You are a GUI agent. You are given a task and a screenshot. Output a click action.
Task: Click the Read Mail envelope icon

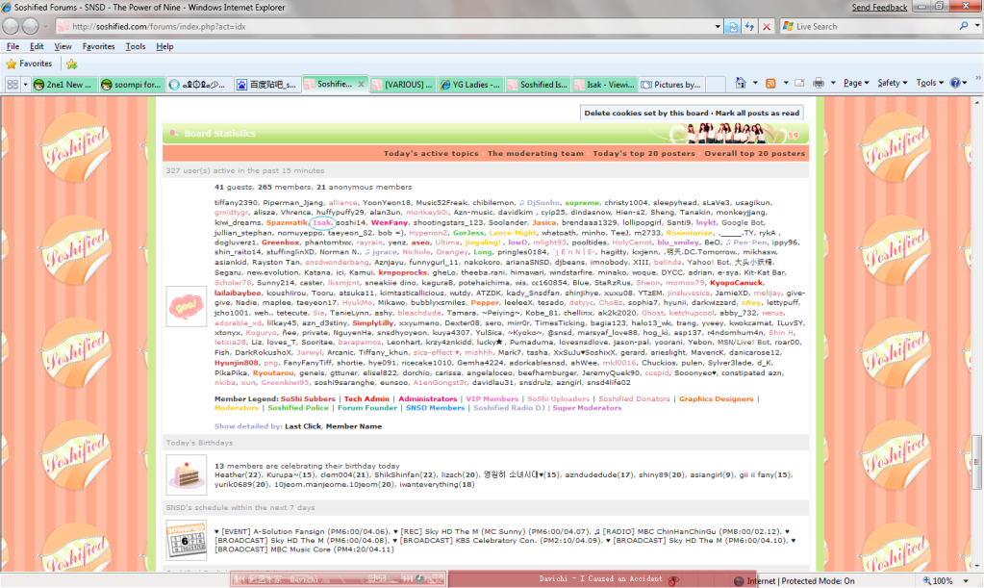tap(799, 83)
